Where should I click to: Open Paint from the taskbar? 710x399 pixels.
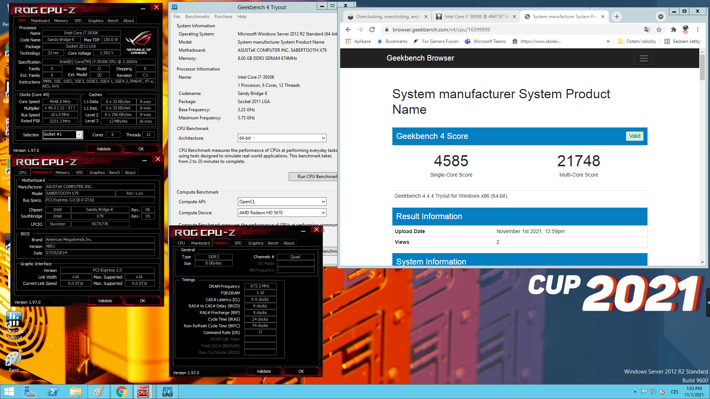98,392
